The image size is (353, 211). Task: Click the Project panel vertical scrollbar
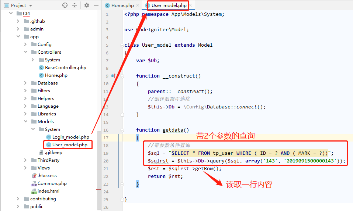[99, 171]
